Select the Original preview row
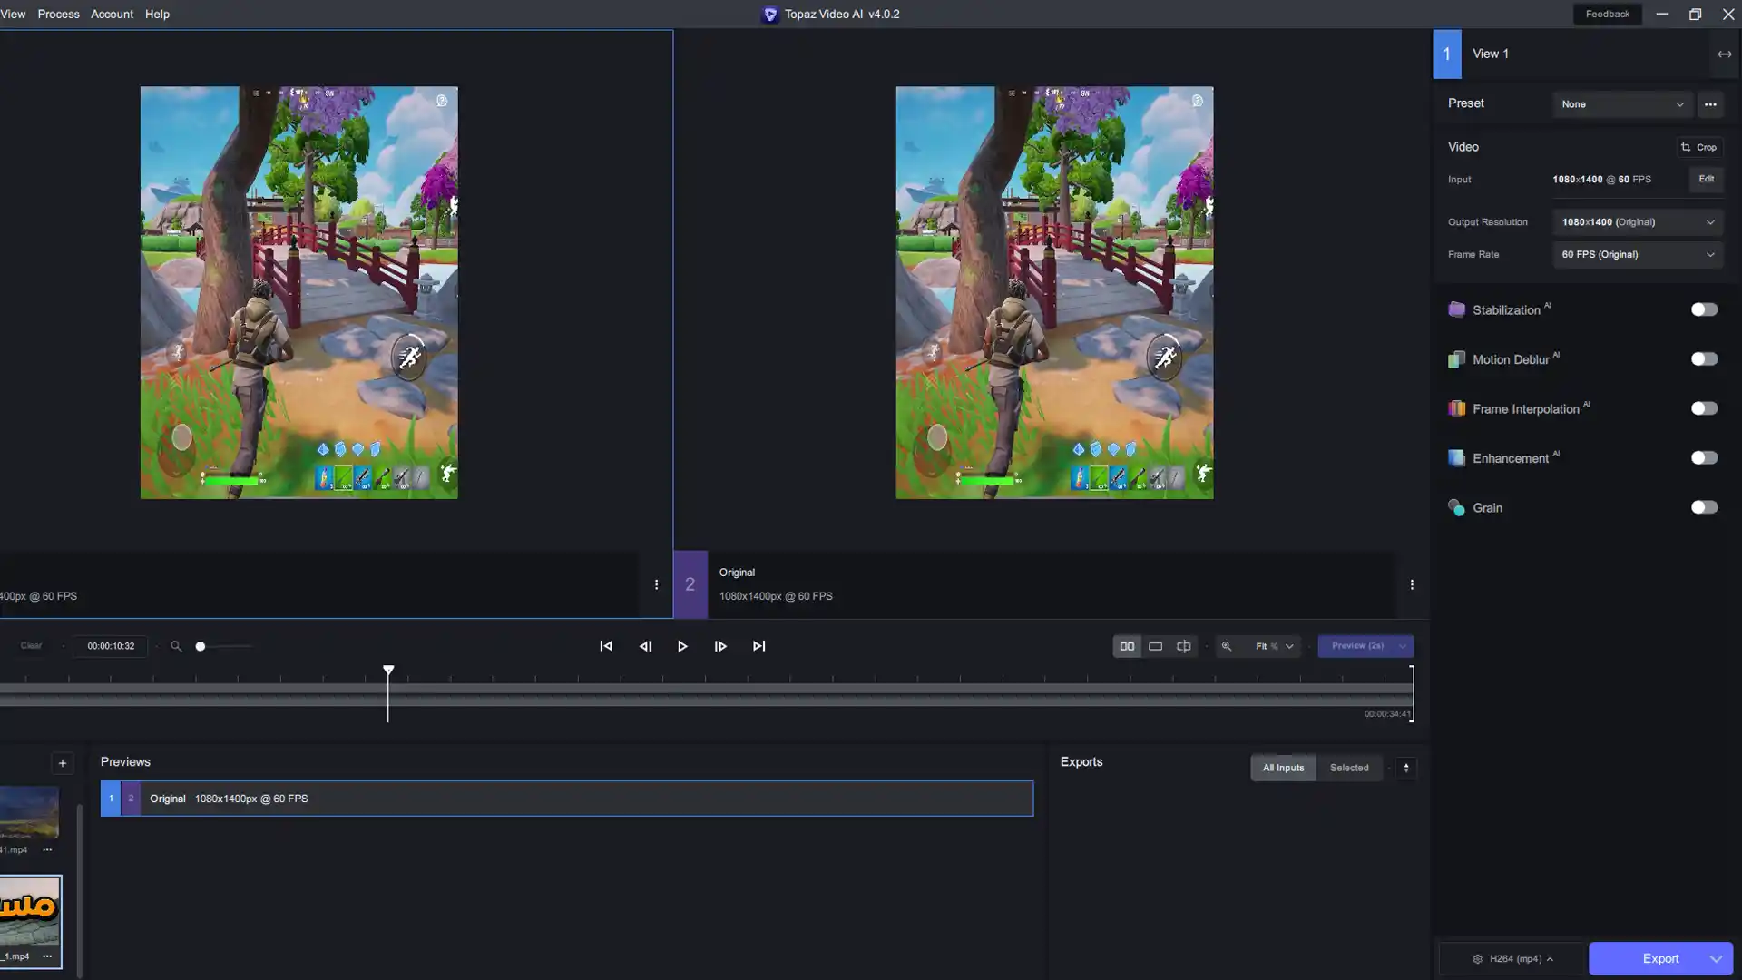The image size is (1742, 980). (x=567, y=799)
